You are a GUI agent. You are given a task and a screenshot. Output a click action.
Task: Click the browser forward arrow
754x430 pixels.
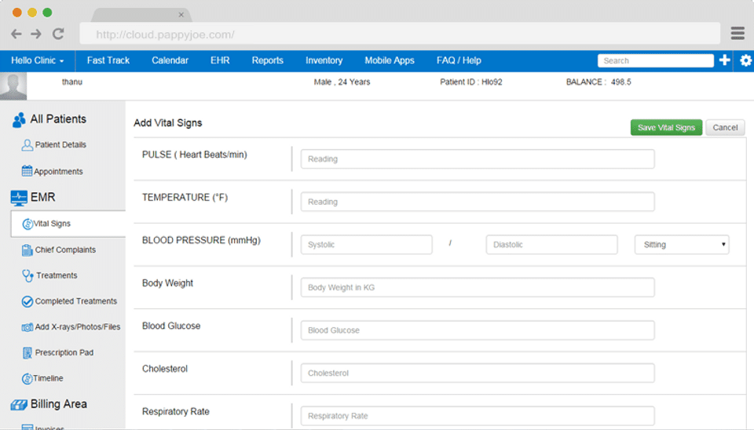pyautogui.click(x=36, y=34)
